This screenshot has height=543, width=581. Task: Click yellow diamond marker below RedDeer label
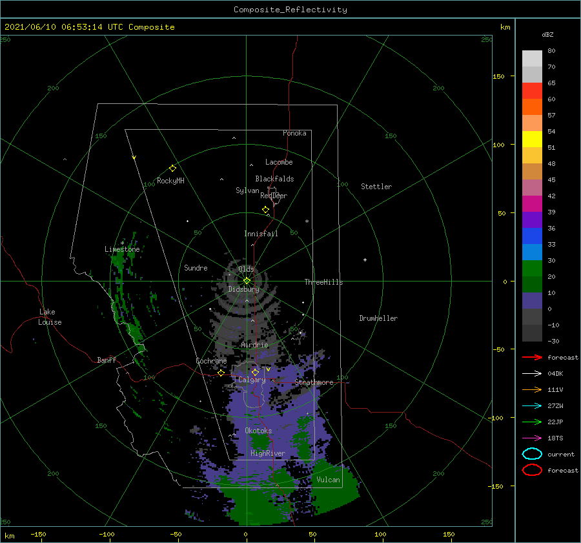(x=266, y=210)
